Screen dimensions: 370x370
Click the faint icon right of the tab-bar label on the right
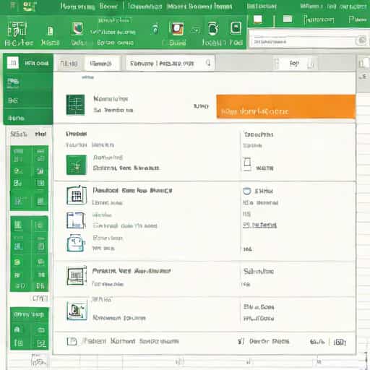click(x=311, y=64)
